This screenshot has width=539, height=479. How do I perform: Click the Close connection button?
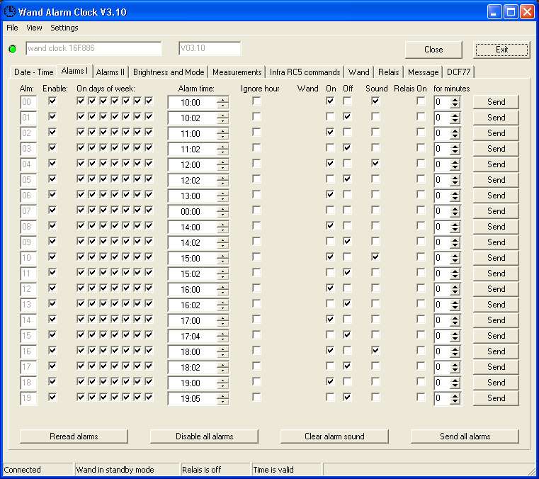coord(433,50)
